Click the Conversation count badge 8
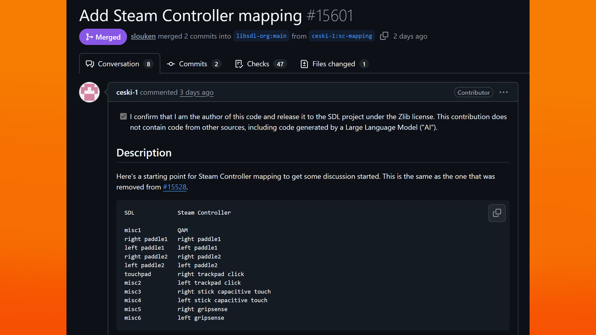Screen dimensions: 596x335 pos(148,64)
